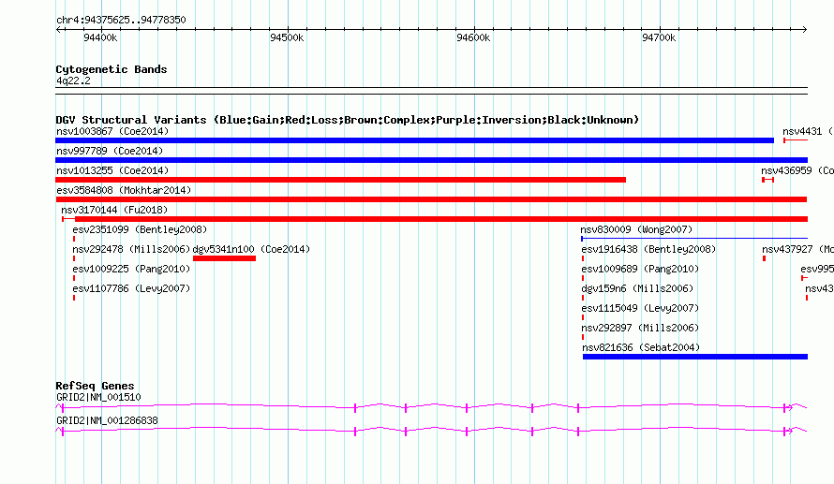Click the 94400k ruler position label
The image size is (834, 484).
click(x=100, y=37)
